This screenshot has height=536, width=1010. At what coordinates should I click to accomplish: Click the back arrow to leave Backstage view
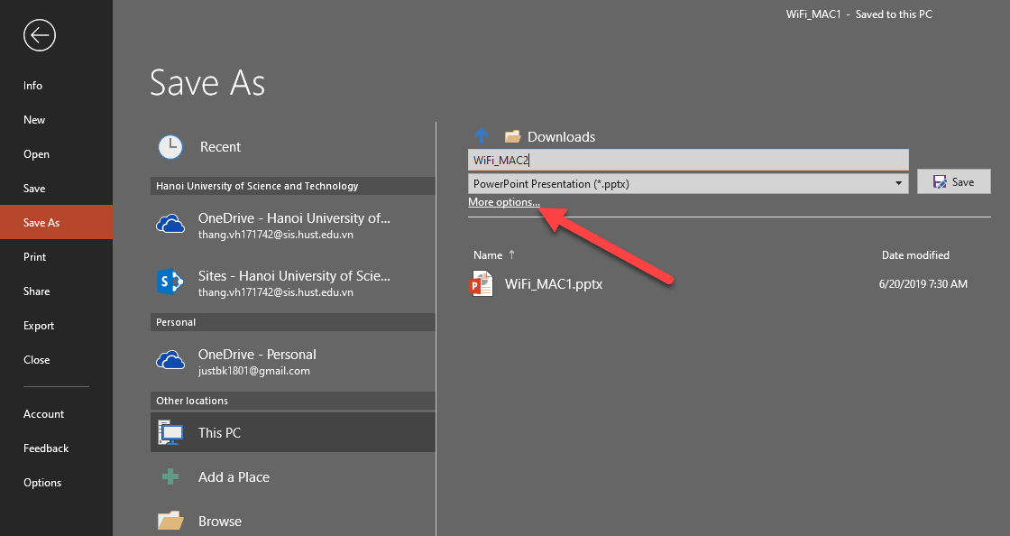pyautogui.click(x=39, y=34)
